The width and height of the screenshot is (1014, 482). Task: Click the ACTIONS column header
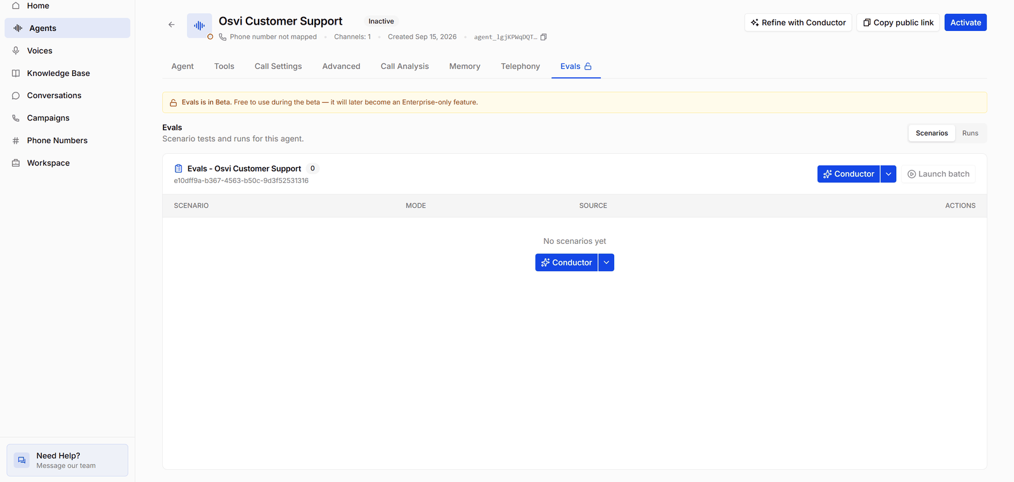point(960,206)
